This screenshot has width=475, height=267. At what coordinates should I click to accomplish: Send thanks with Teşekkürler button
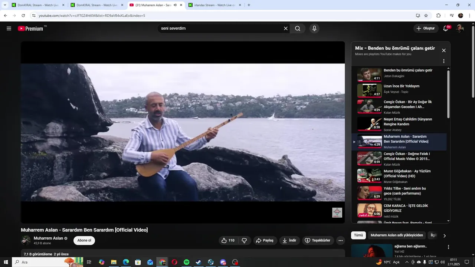click(x=318, y=240)
